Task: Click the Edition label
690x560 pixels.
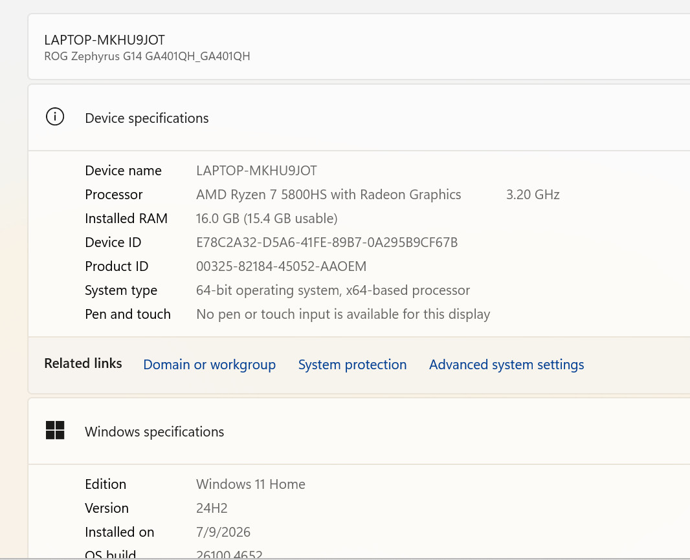Action: tap(106, 484)
